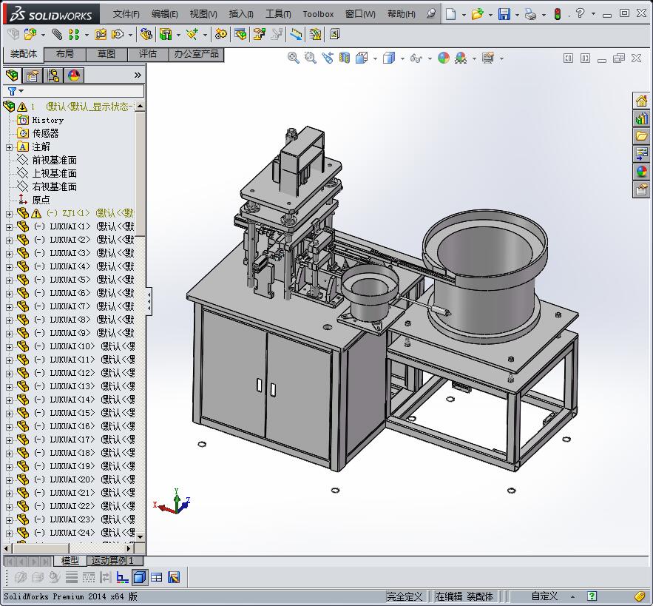Toggle the Hide/Show Items glasses icon
The width and height of the screenshot is (653, 606).
pyautogui.click(x=416, y=58)
